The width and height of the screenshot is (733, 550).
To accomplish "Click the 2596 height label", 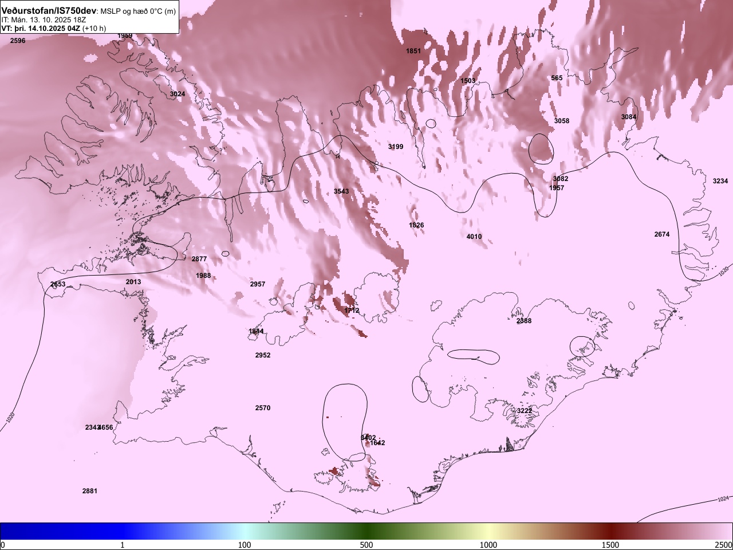I will click(x=18, y=41).
